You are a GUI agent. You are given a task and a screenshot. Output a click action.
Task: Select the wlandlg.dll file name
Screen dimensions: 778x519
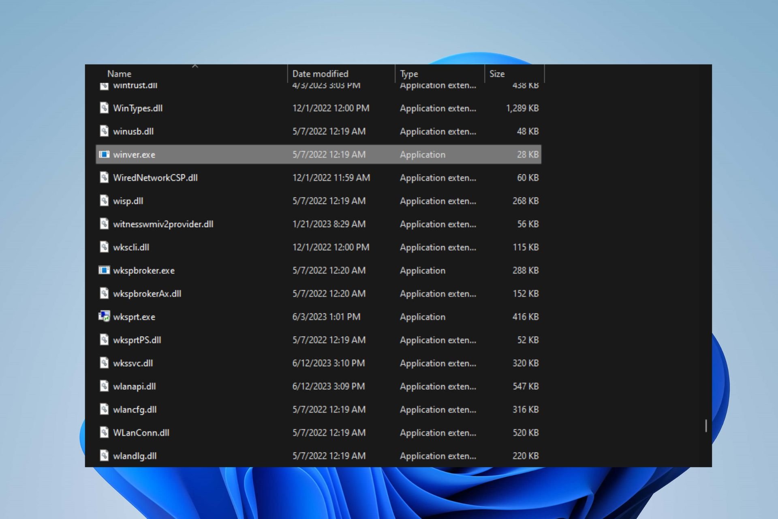pos(135,456)
